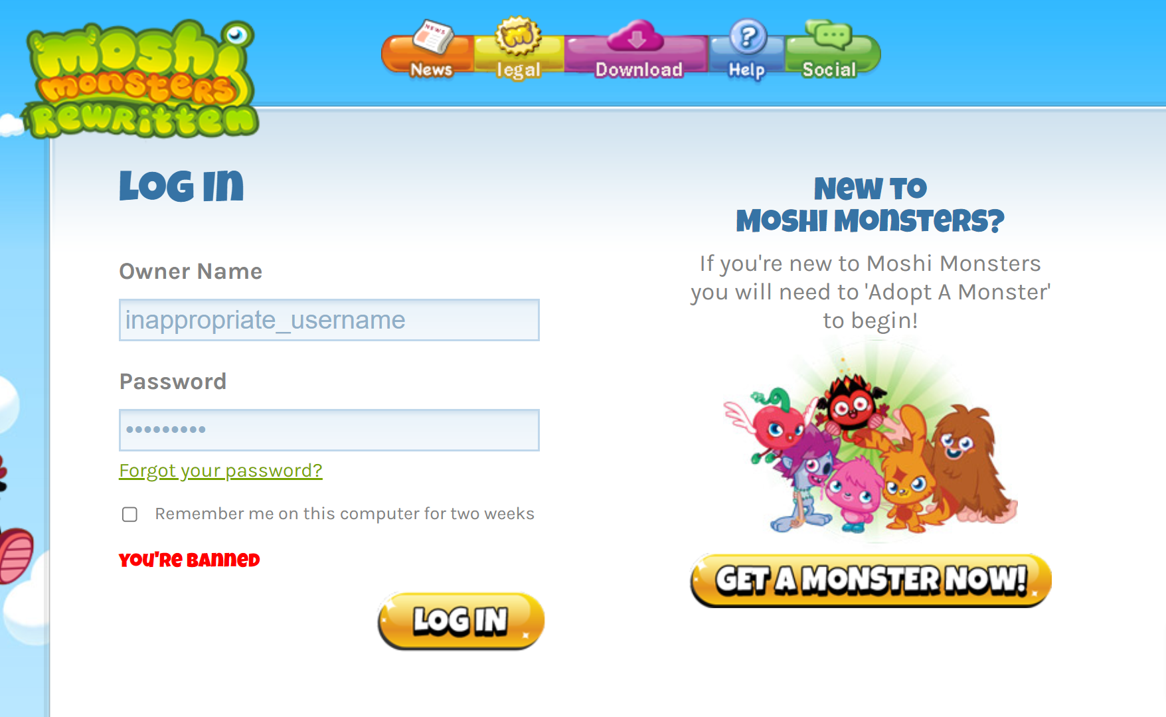Click the green speech bubble Social icon
This screenshot has width=1166, height=717.
829,35
